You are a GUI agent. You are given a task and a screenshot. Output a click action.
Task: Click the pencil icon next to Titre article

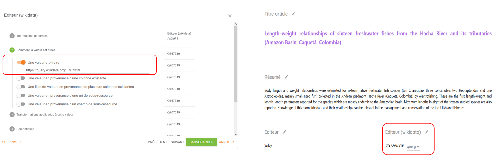(294, 14)
